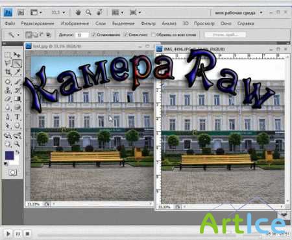
Task: Select the 3D Orbit camera tool
Action: [17, 136]
